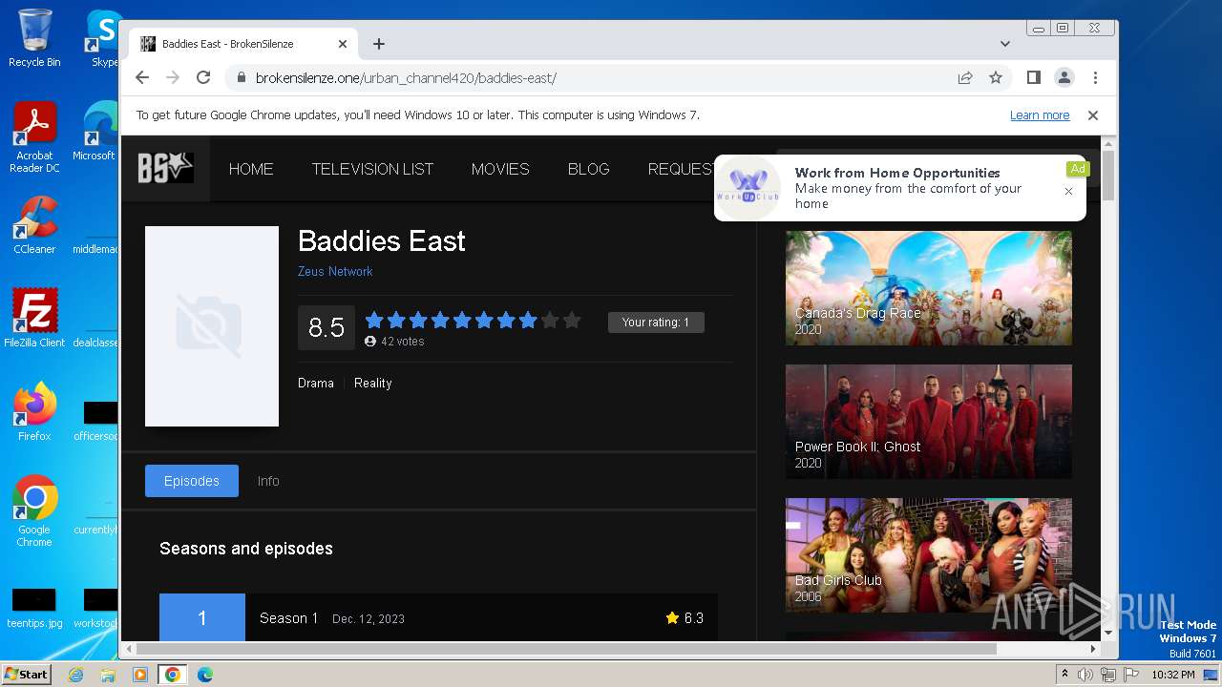Image resolution: width=1222 pixels, height=687 pixels.
Task: Open Acrobat Reader DC desktop icon
Action: tap(34, 137)
